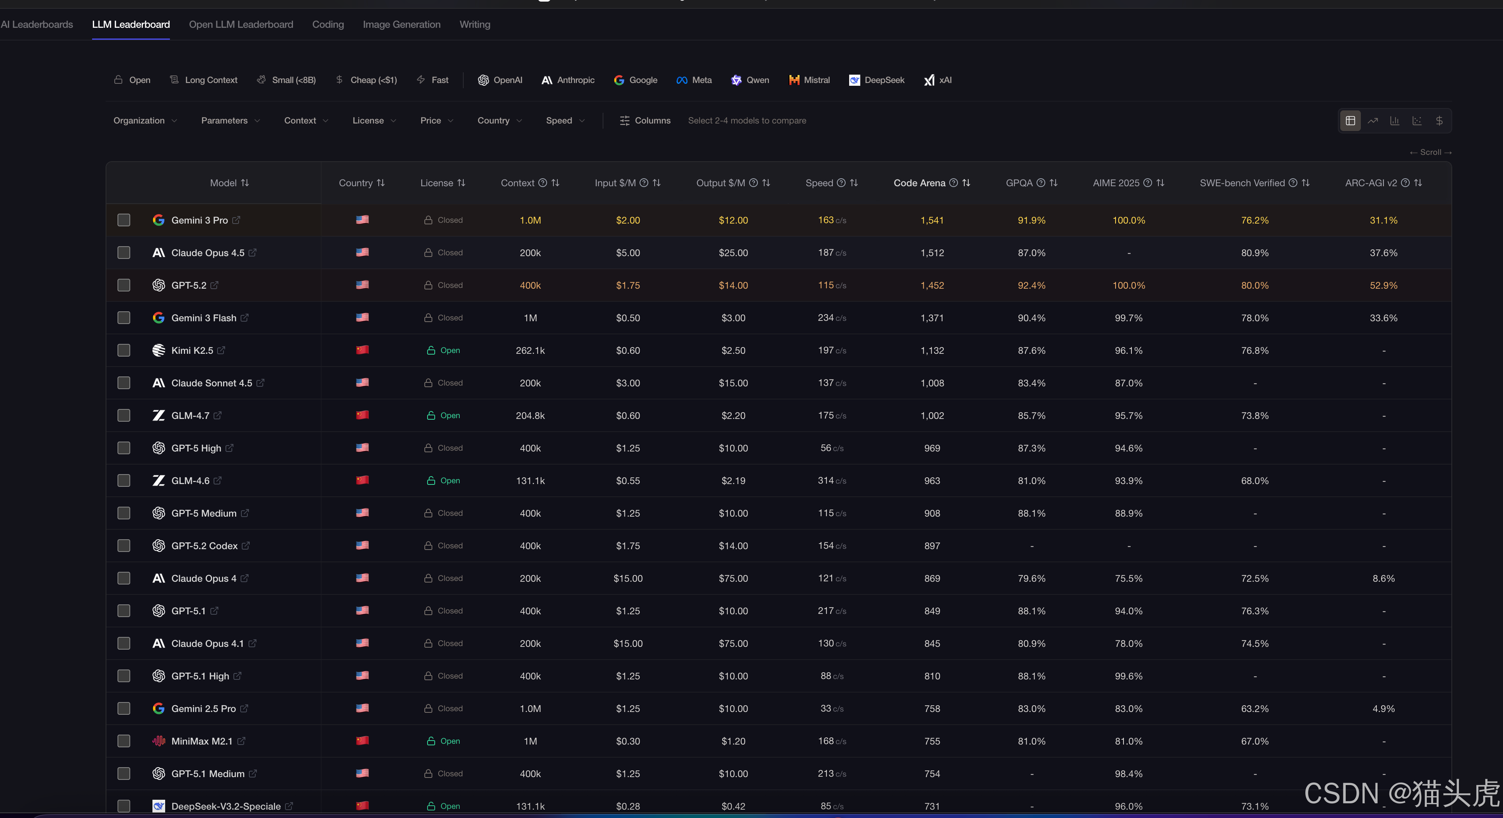Click the sort arrows next to Code Arena
Image resolution: width=1503 pixels, height=818 pixels.
(x=966, y=183)
